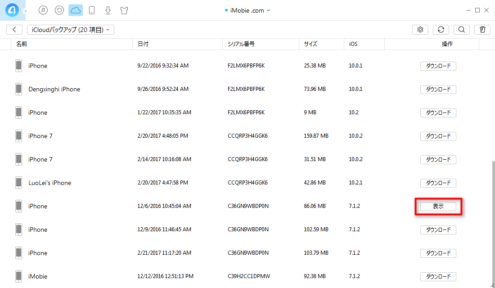Download the iMobie backup

pyautogui.click(x=438, y=276)
